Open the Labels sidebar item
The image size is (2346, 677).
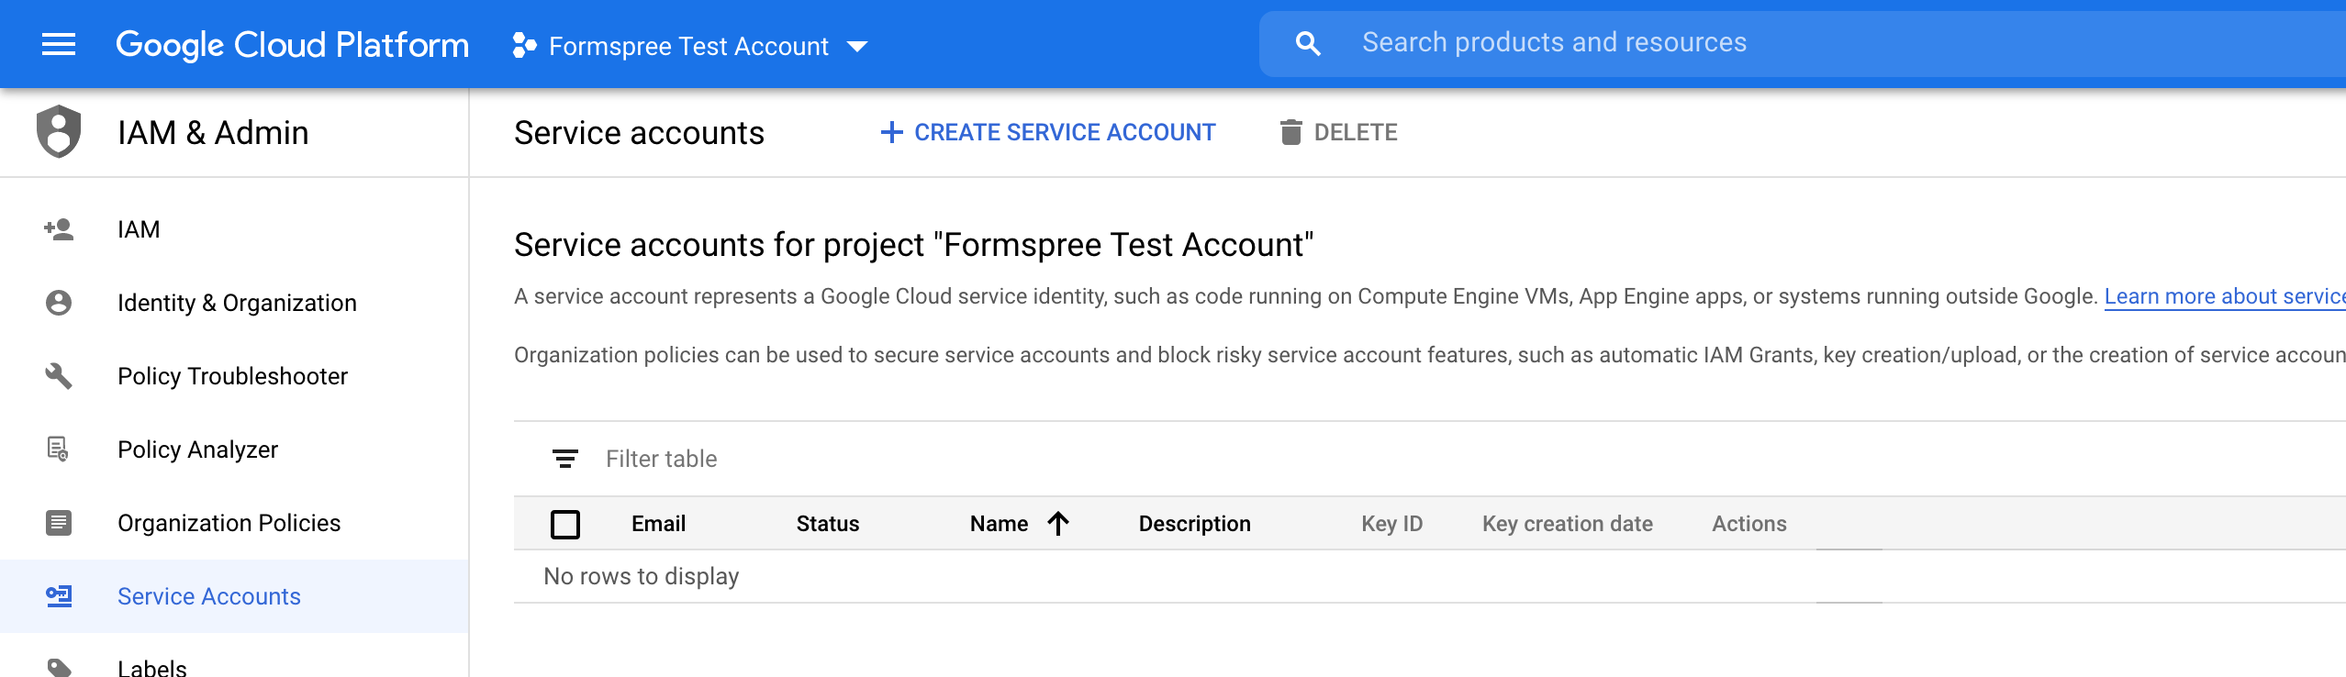pos(152,666)
